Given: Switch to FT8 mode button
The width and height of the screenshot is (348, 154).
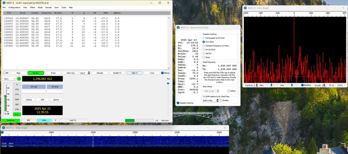Looking at the screenshot, I should 17,89.
